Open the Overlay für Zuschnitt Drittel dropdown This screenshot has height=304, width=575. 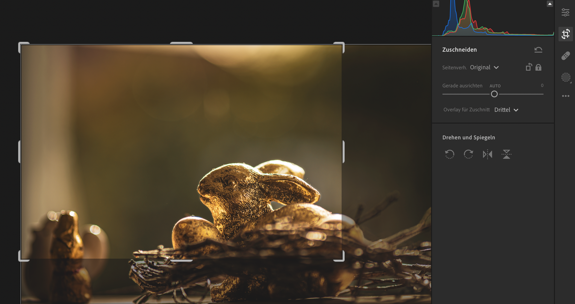click(x=506, y=110)
